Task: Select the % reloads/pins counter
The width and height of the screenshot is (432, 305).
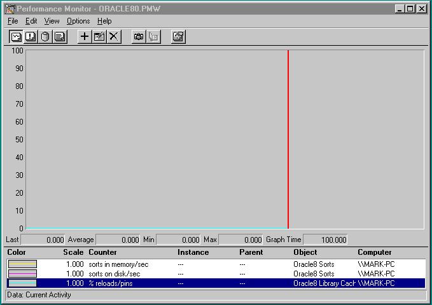Action: 111,283
